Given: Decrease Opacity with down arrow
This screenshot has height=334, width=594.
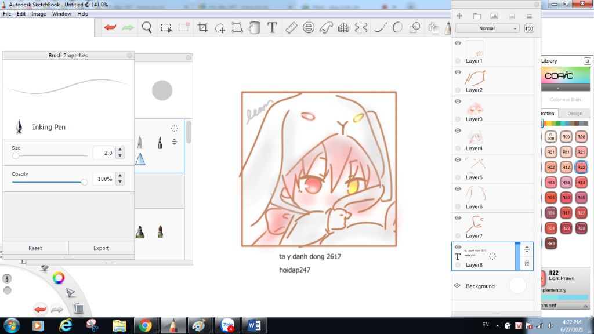Looking at the screenshot, I should tap(120, 181).
